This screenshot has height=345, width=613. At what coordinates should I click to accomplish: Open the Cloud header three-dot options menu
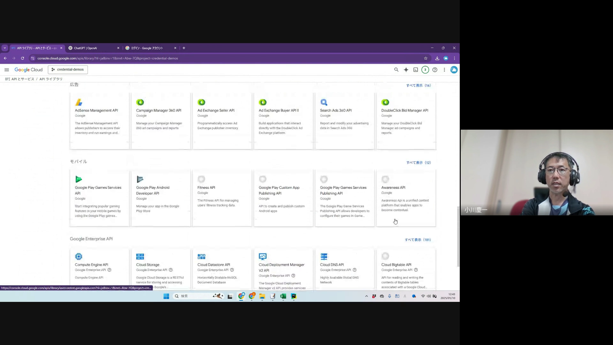point(444,70)
